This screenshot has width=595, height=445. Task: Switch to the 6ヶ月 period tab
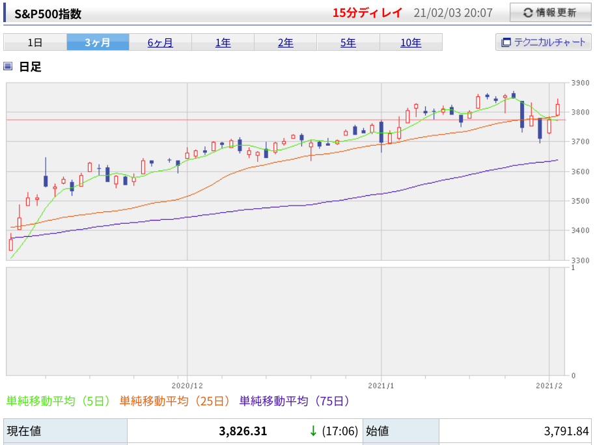click(161, 42)
